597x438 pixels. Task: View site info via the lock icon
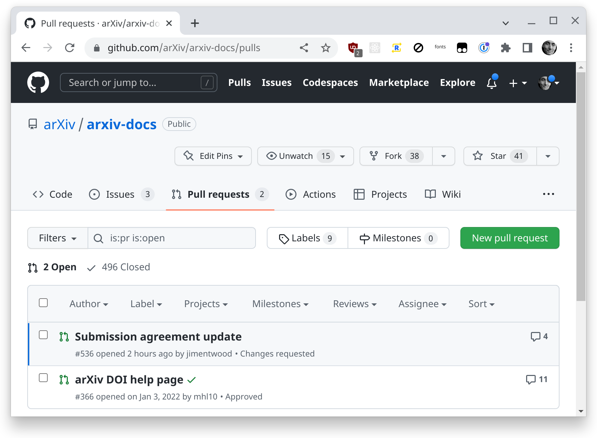97,48
